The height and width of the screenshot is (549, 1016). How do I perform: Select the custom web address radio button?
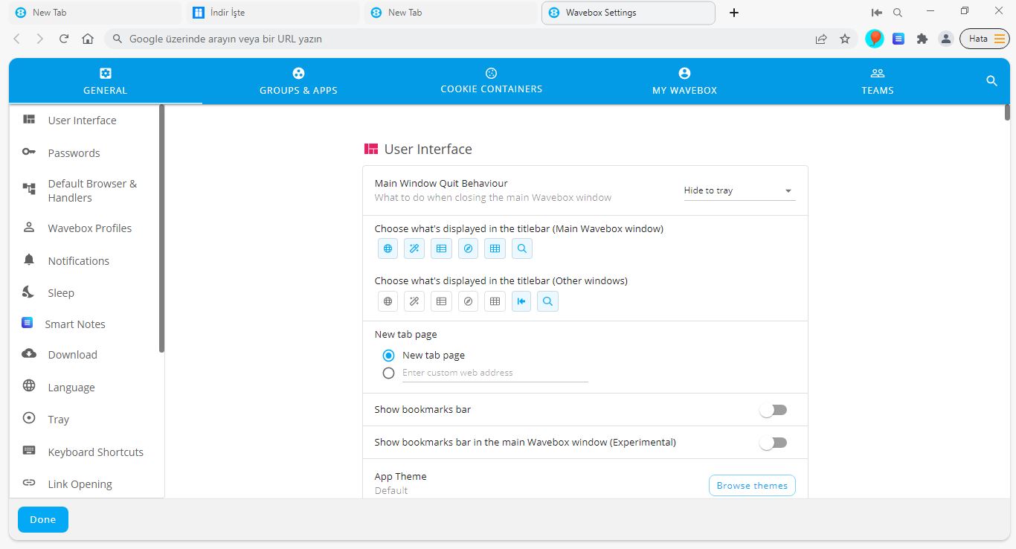388,373
